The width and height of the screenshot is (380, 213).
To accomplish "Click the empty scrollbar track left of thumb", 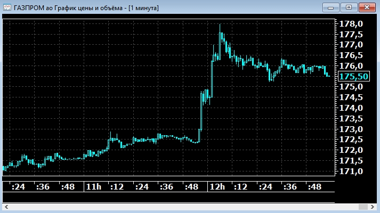I will (x=181, y=207).
